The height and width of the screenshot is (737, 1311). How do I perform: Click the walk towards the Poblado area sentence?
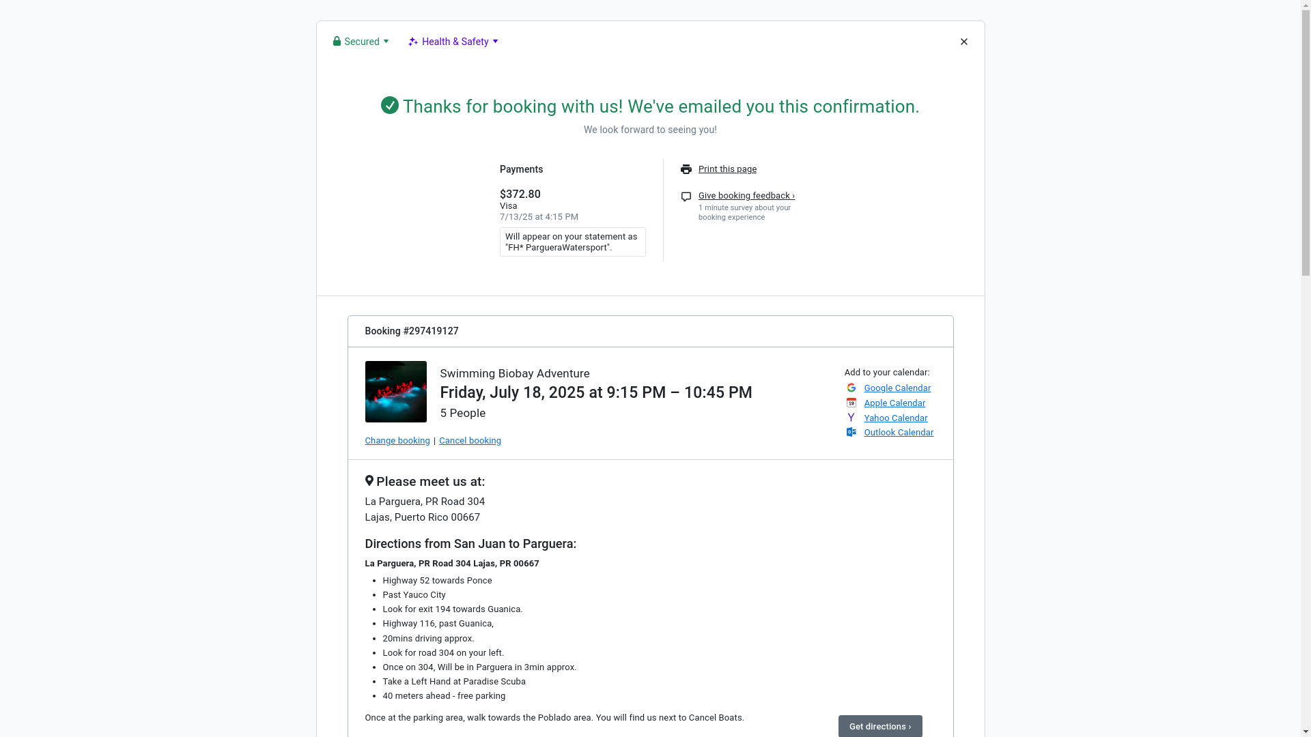click(x=554, y=718)
